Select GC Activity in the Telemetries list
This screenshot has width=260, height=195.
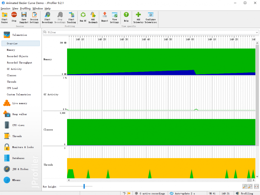tap(14, 69)
